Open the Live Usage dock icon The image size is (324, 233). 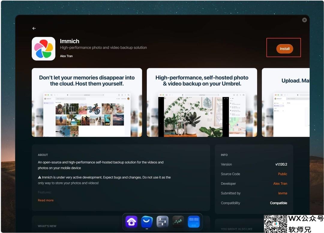178,222
